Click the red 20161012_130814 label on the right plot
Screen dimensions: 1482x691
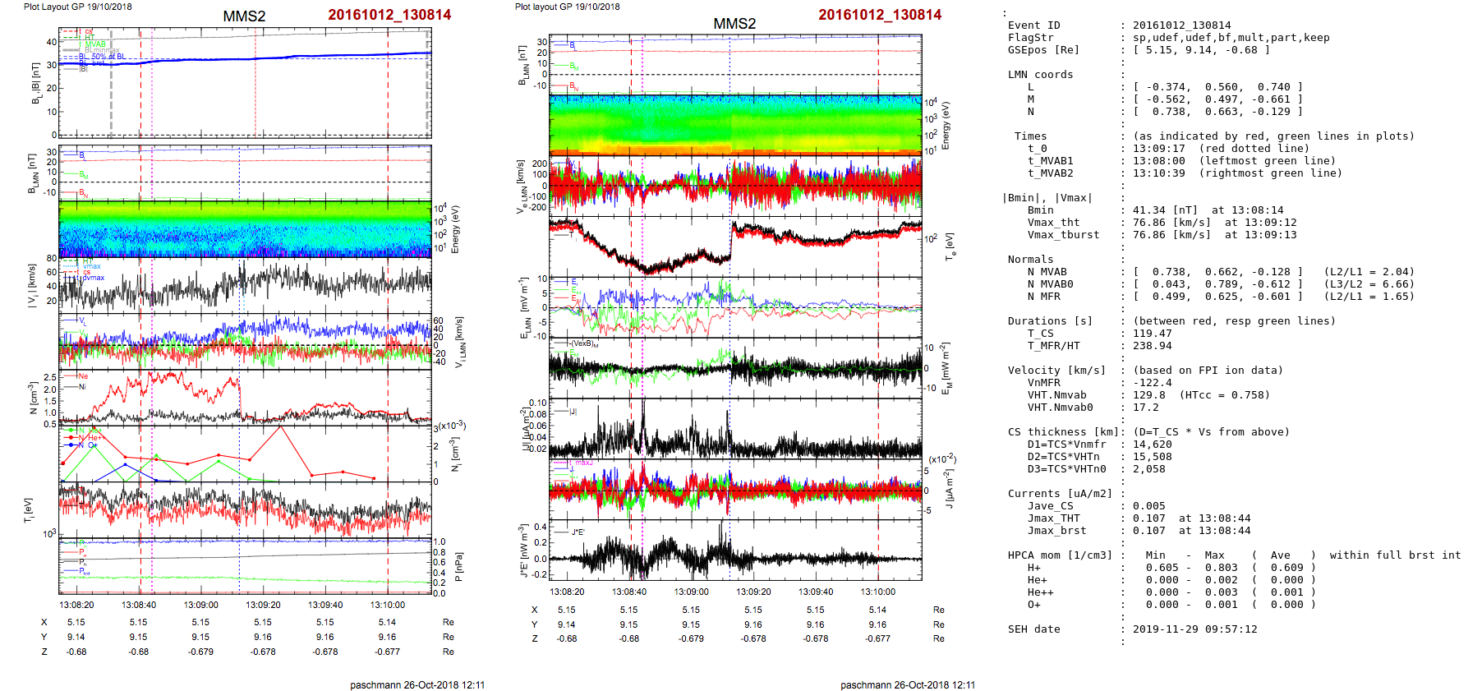[879, 15]
